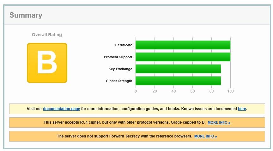Click the yellow B grade badge
Image resolution: width=273 pixels, height=151 pixels.
47,63
